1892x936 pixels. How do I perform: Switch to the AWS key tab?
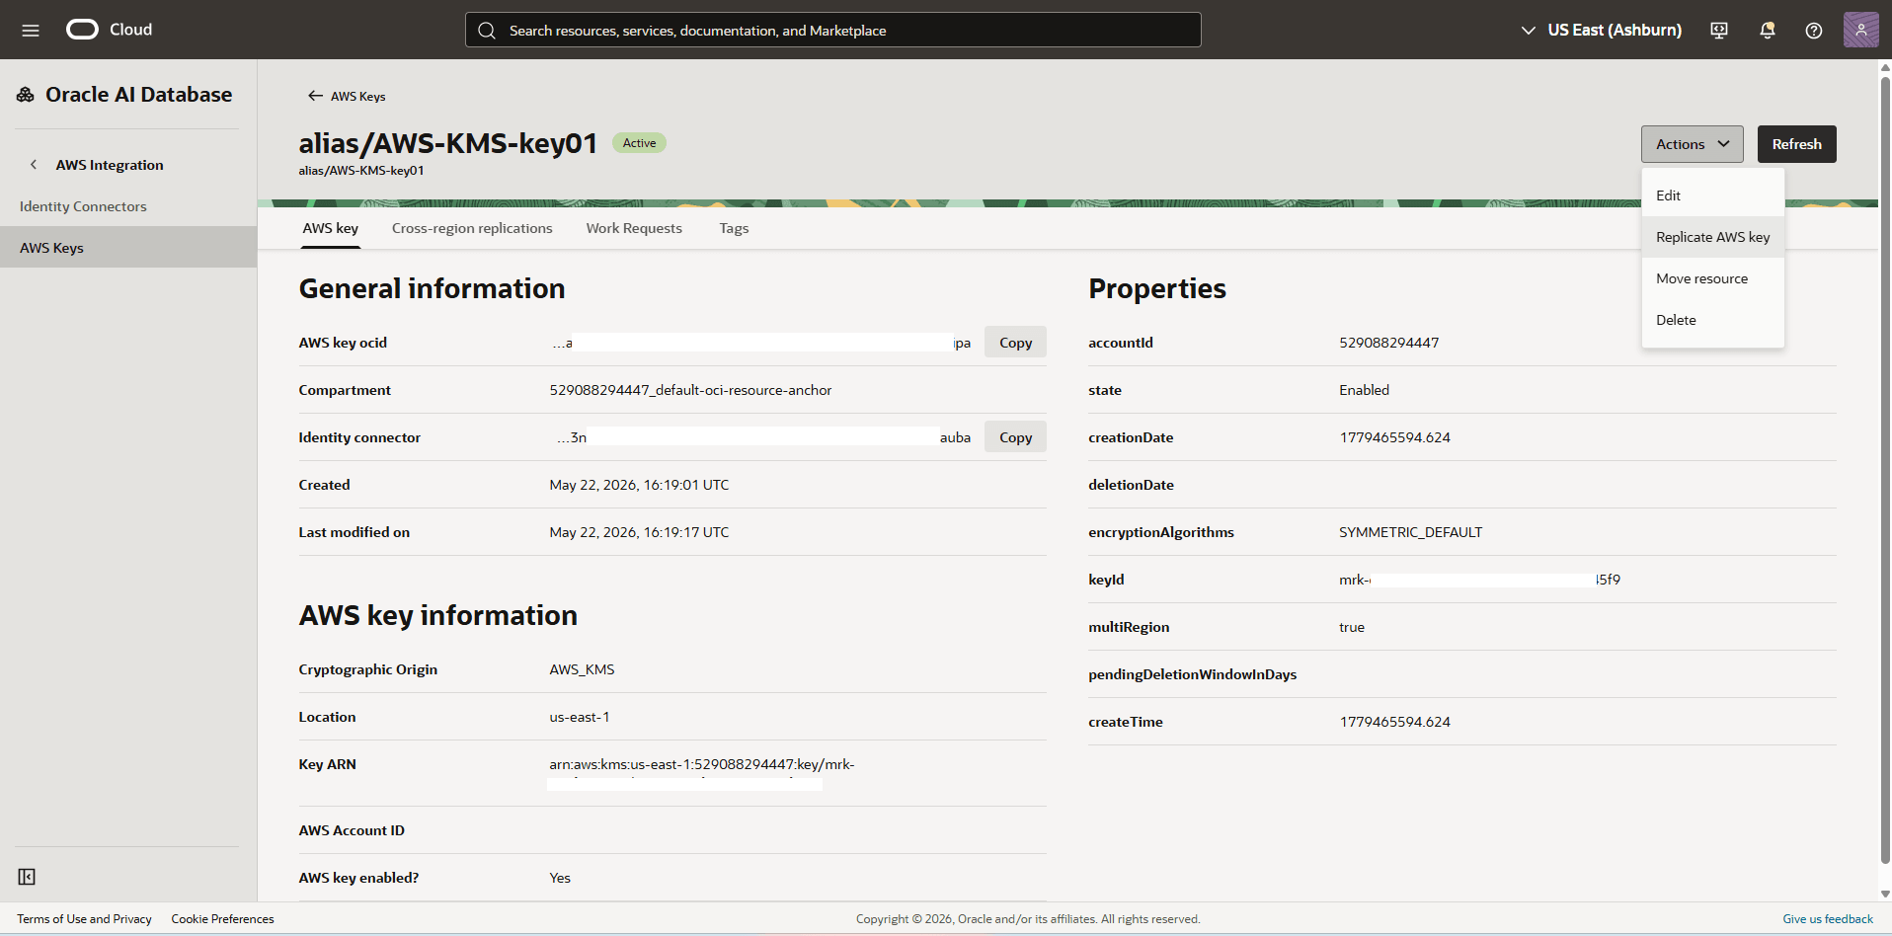click(x=331, y=228)
